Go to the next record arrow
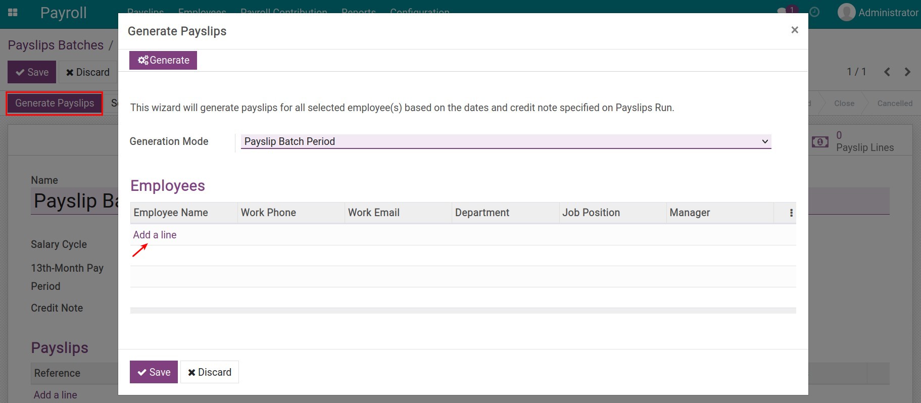 907,72
